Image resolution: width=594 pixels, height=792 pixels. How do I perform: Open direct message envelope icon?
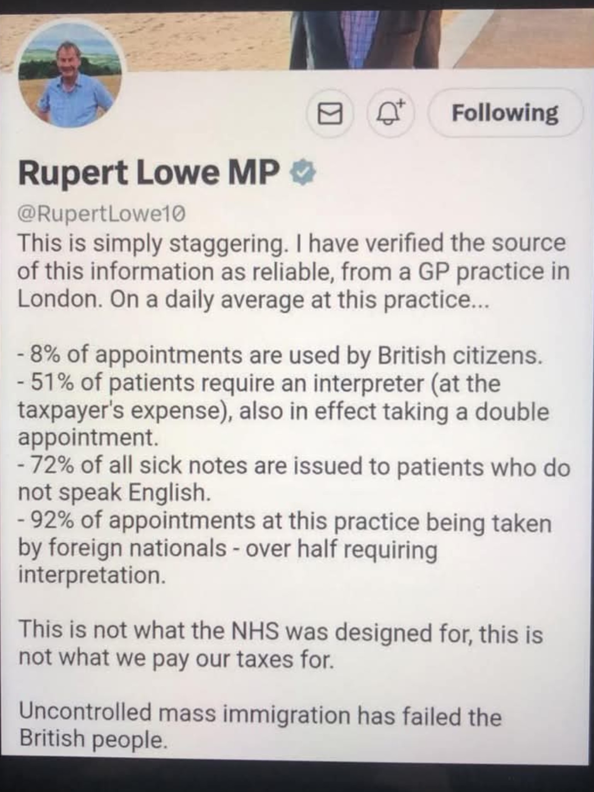pos(329,114)
